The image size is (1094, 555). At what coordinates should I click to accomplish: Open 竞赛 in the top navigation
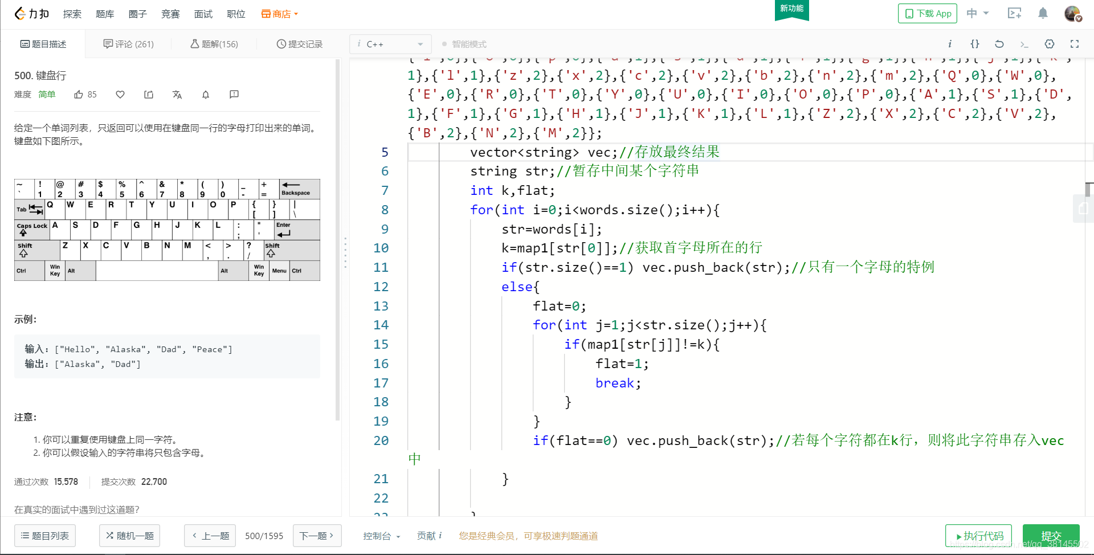click(x=170, y=14)
